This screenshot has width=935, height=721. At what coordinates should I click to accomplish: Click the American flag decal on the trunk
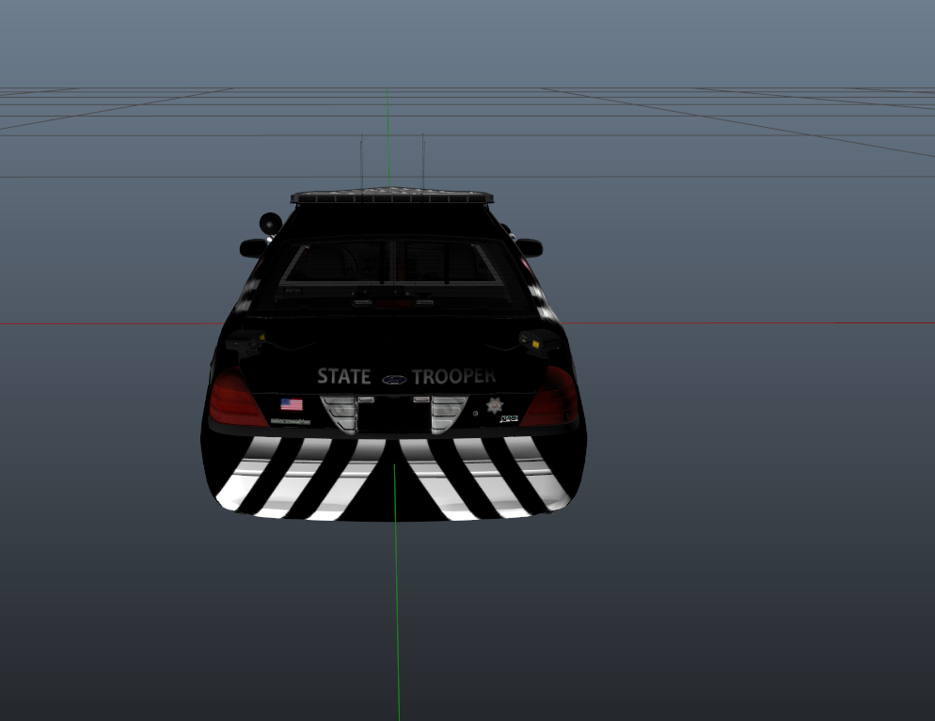pyautogui.click(x=292, y=404)
